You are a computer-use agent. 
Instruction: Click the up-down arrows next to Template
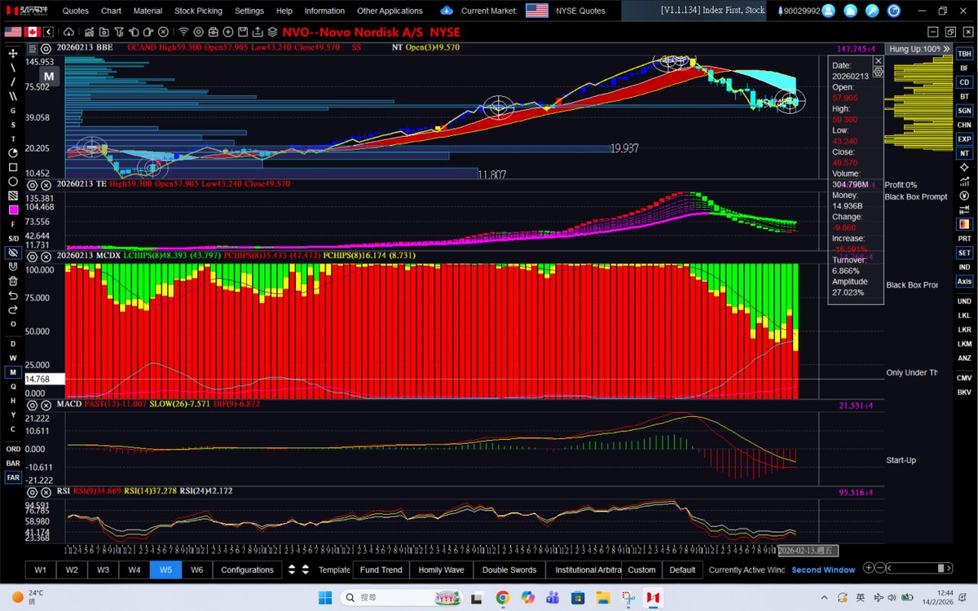coord(306,569)
